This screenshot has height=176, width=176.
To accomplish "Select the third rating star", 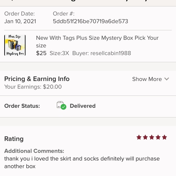I will click(x=152, y=137).
